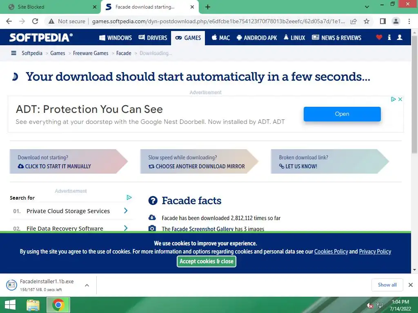Go to Freeware Games breadcrumb link
The width and height of the screenshot is (418, 313).
click(x=91, y=53)
